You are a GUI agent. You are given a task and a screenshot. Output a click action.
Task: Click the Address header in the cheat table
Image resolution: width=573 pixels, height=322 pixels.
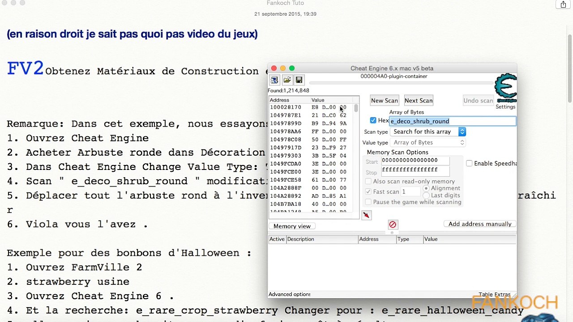coord(377,239)
